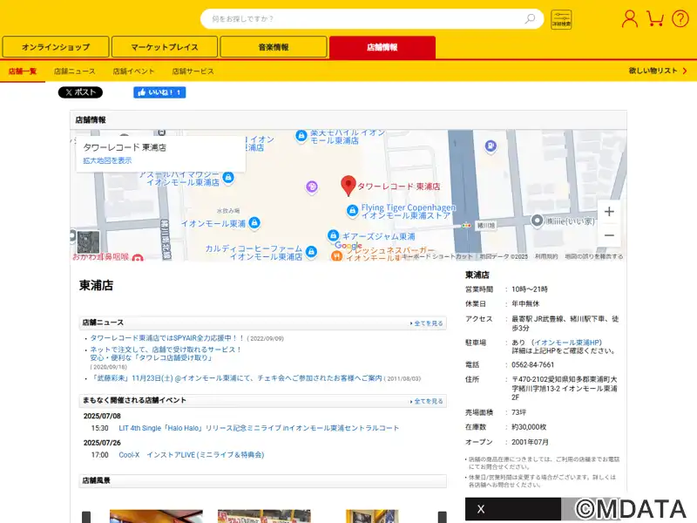View all store events via 全てを見る
This screenshot has height=523, width=697.
pos(427,401)
